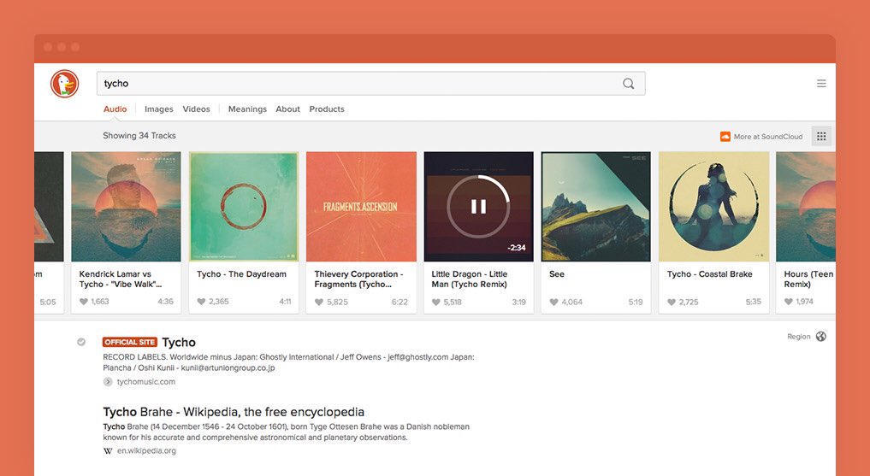
Task: Play Kendrick Lamar vs Tycho album art
Action: (x=126, y=207)
